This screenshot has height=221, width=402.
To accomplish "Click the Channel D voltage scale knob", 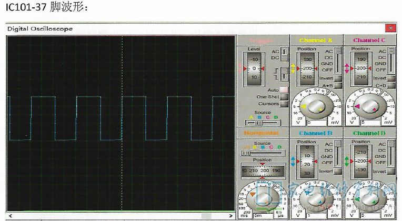I will click(369, 199).
